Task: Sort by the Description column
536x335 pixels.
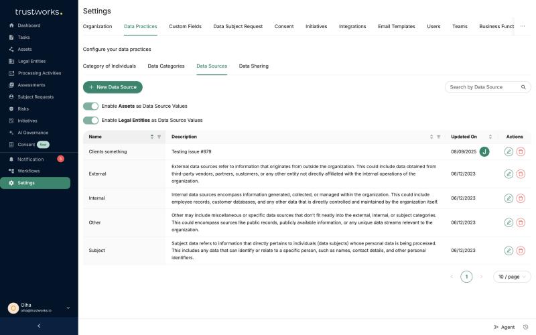Action: 431,137
